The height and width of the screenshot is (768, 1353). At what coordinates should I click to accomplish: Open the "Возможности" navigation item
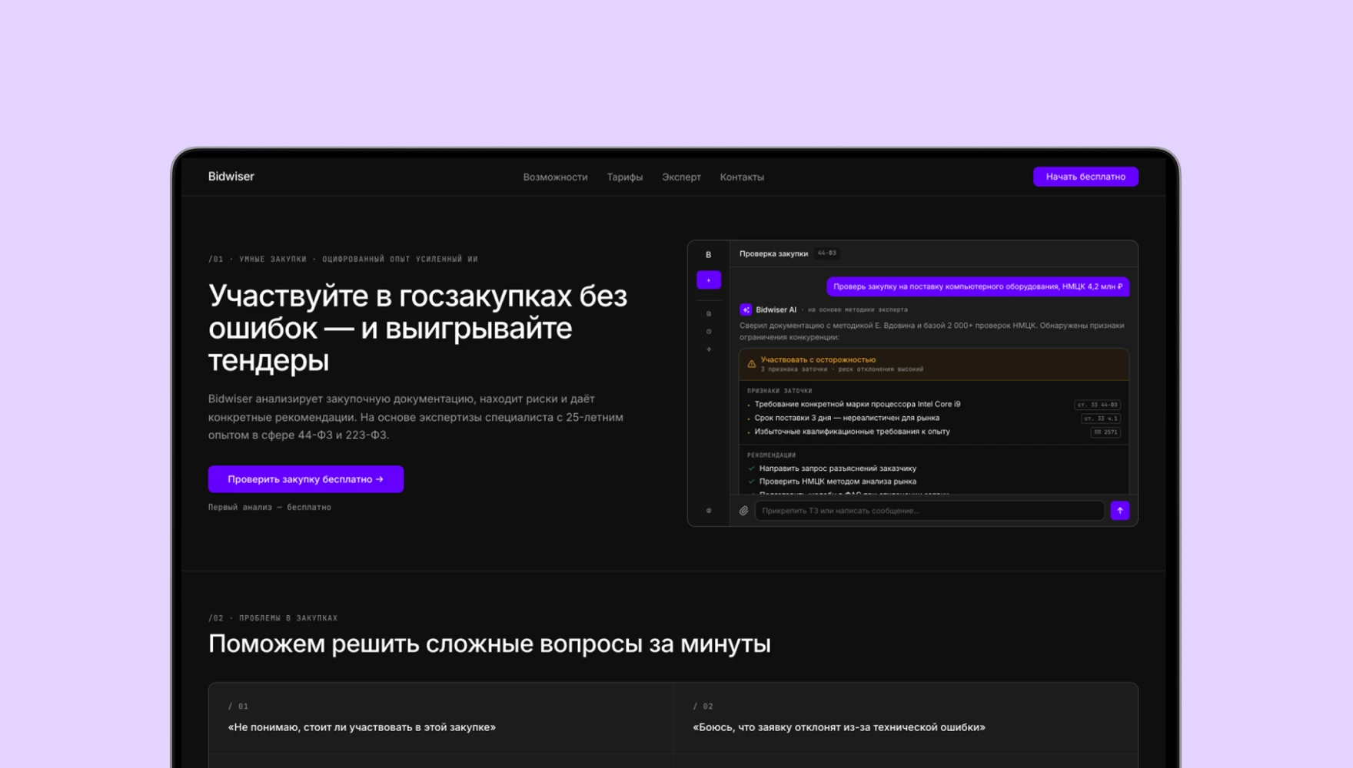coord(555,177)
